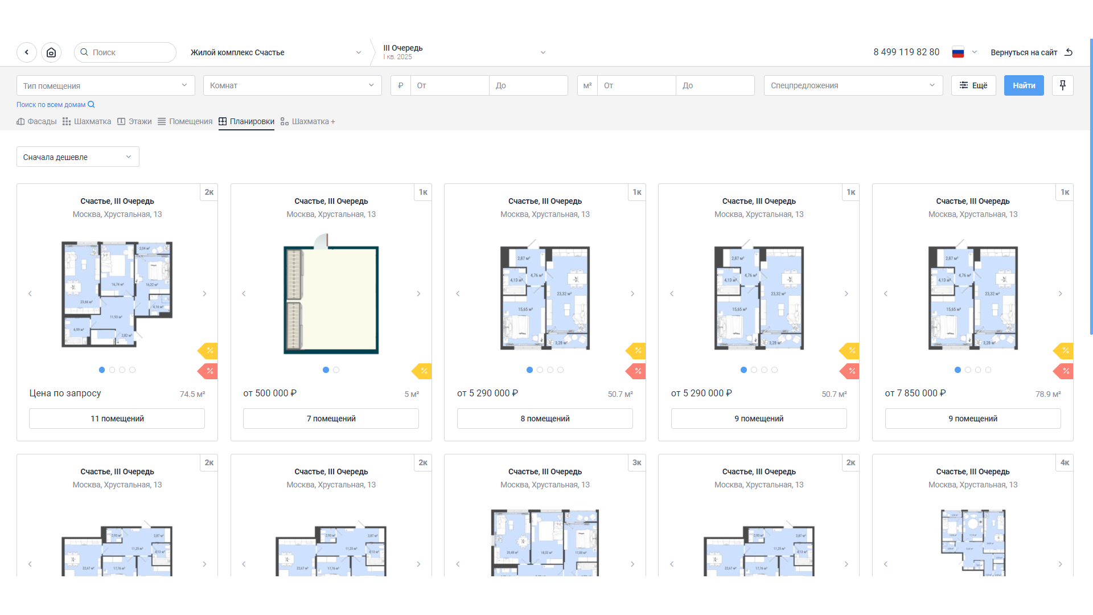Screen dimensions: 1093x615
Task: Open the home icon button
Action: pos(51,52)
